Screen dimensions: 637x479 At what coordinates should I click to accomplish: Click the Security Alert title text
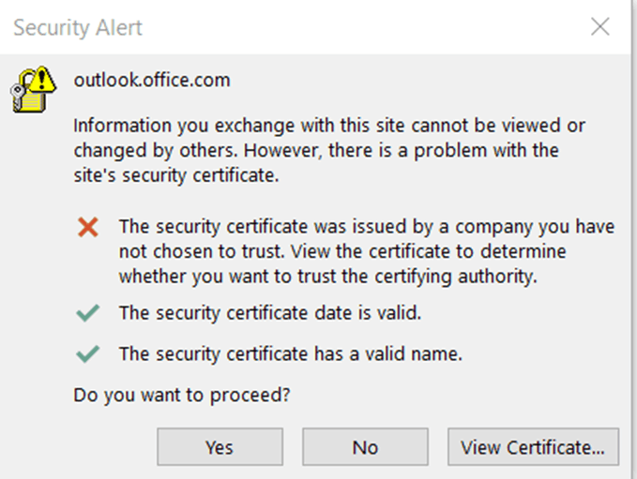78,27
